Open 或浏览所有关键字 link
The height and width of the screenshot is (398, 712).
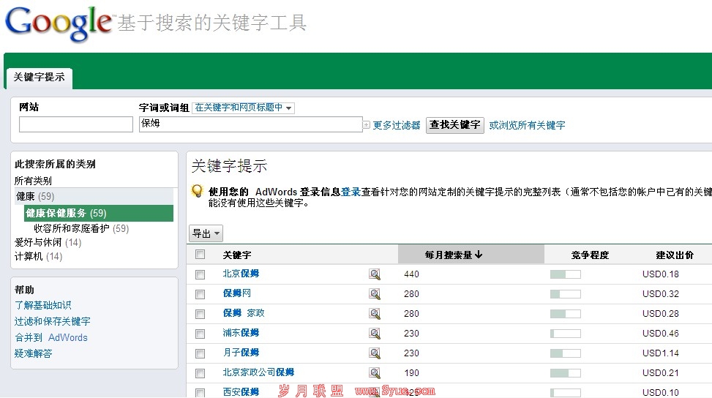tap(527, 125)
